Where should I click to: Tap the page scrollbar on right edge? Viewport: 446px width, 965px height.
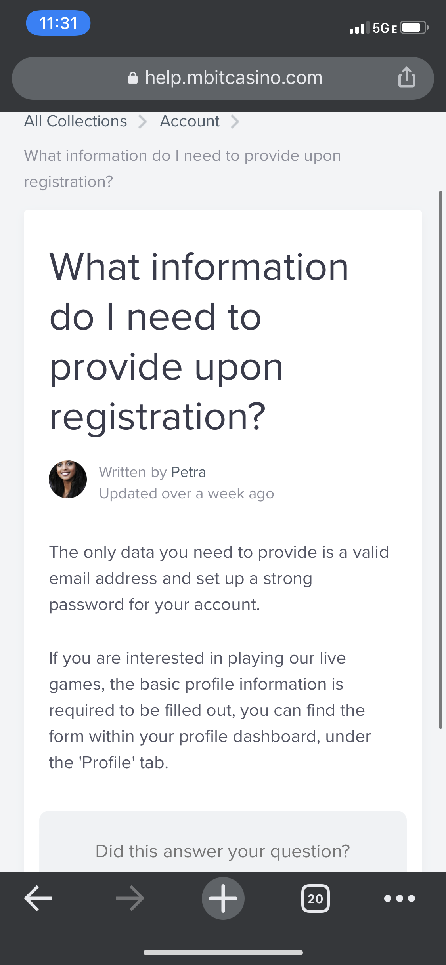point(440,460)
